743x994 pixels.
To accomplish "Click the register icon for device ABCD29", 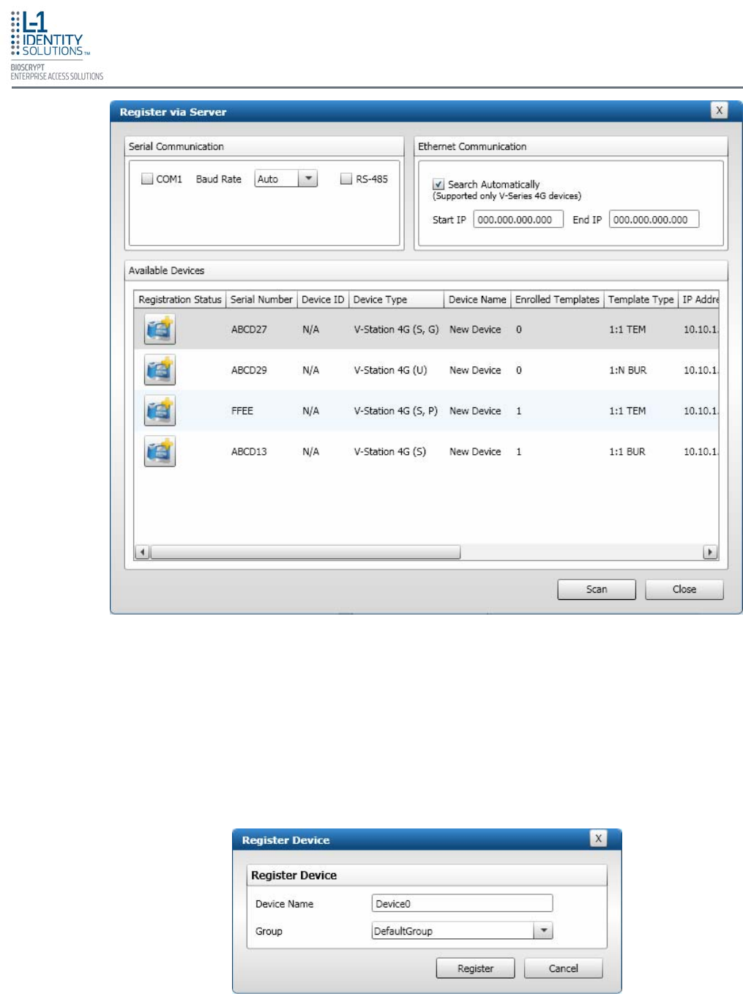I will tap(160, 371).
